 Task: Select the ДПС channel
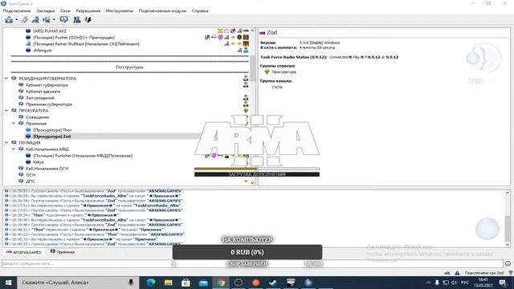(x=31, y=181)
